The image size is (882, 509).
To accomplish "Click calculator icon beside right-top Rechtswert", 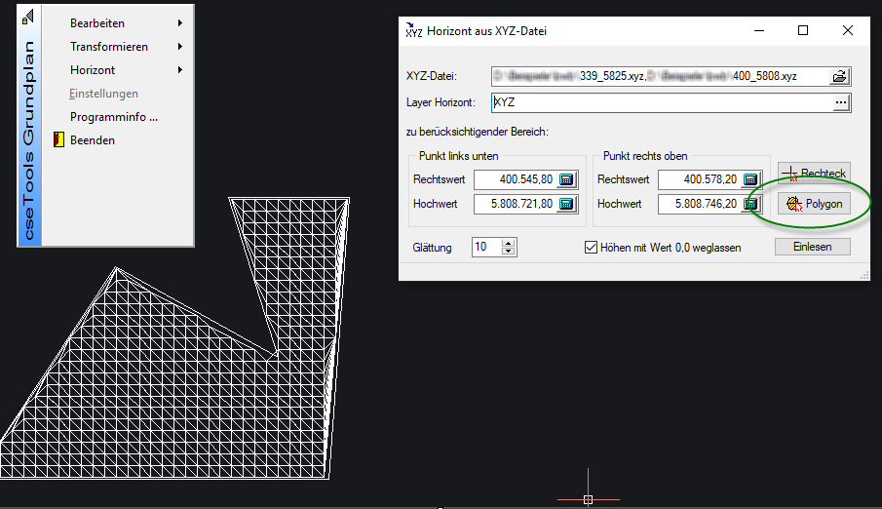I will click(750, 179).
